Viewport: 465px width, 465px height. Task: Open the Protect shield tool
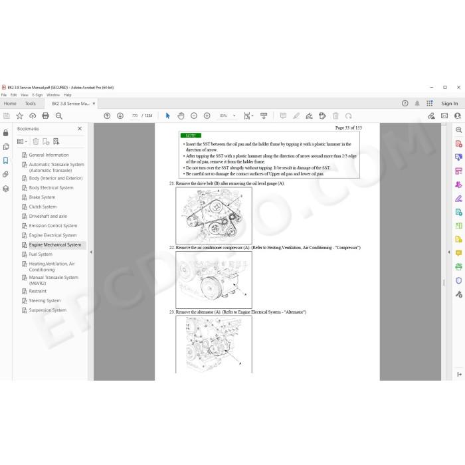[x=458, y=280]
